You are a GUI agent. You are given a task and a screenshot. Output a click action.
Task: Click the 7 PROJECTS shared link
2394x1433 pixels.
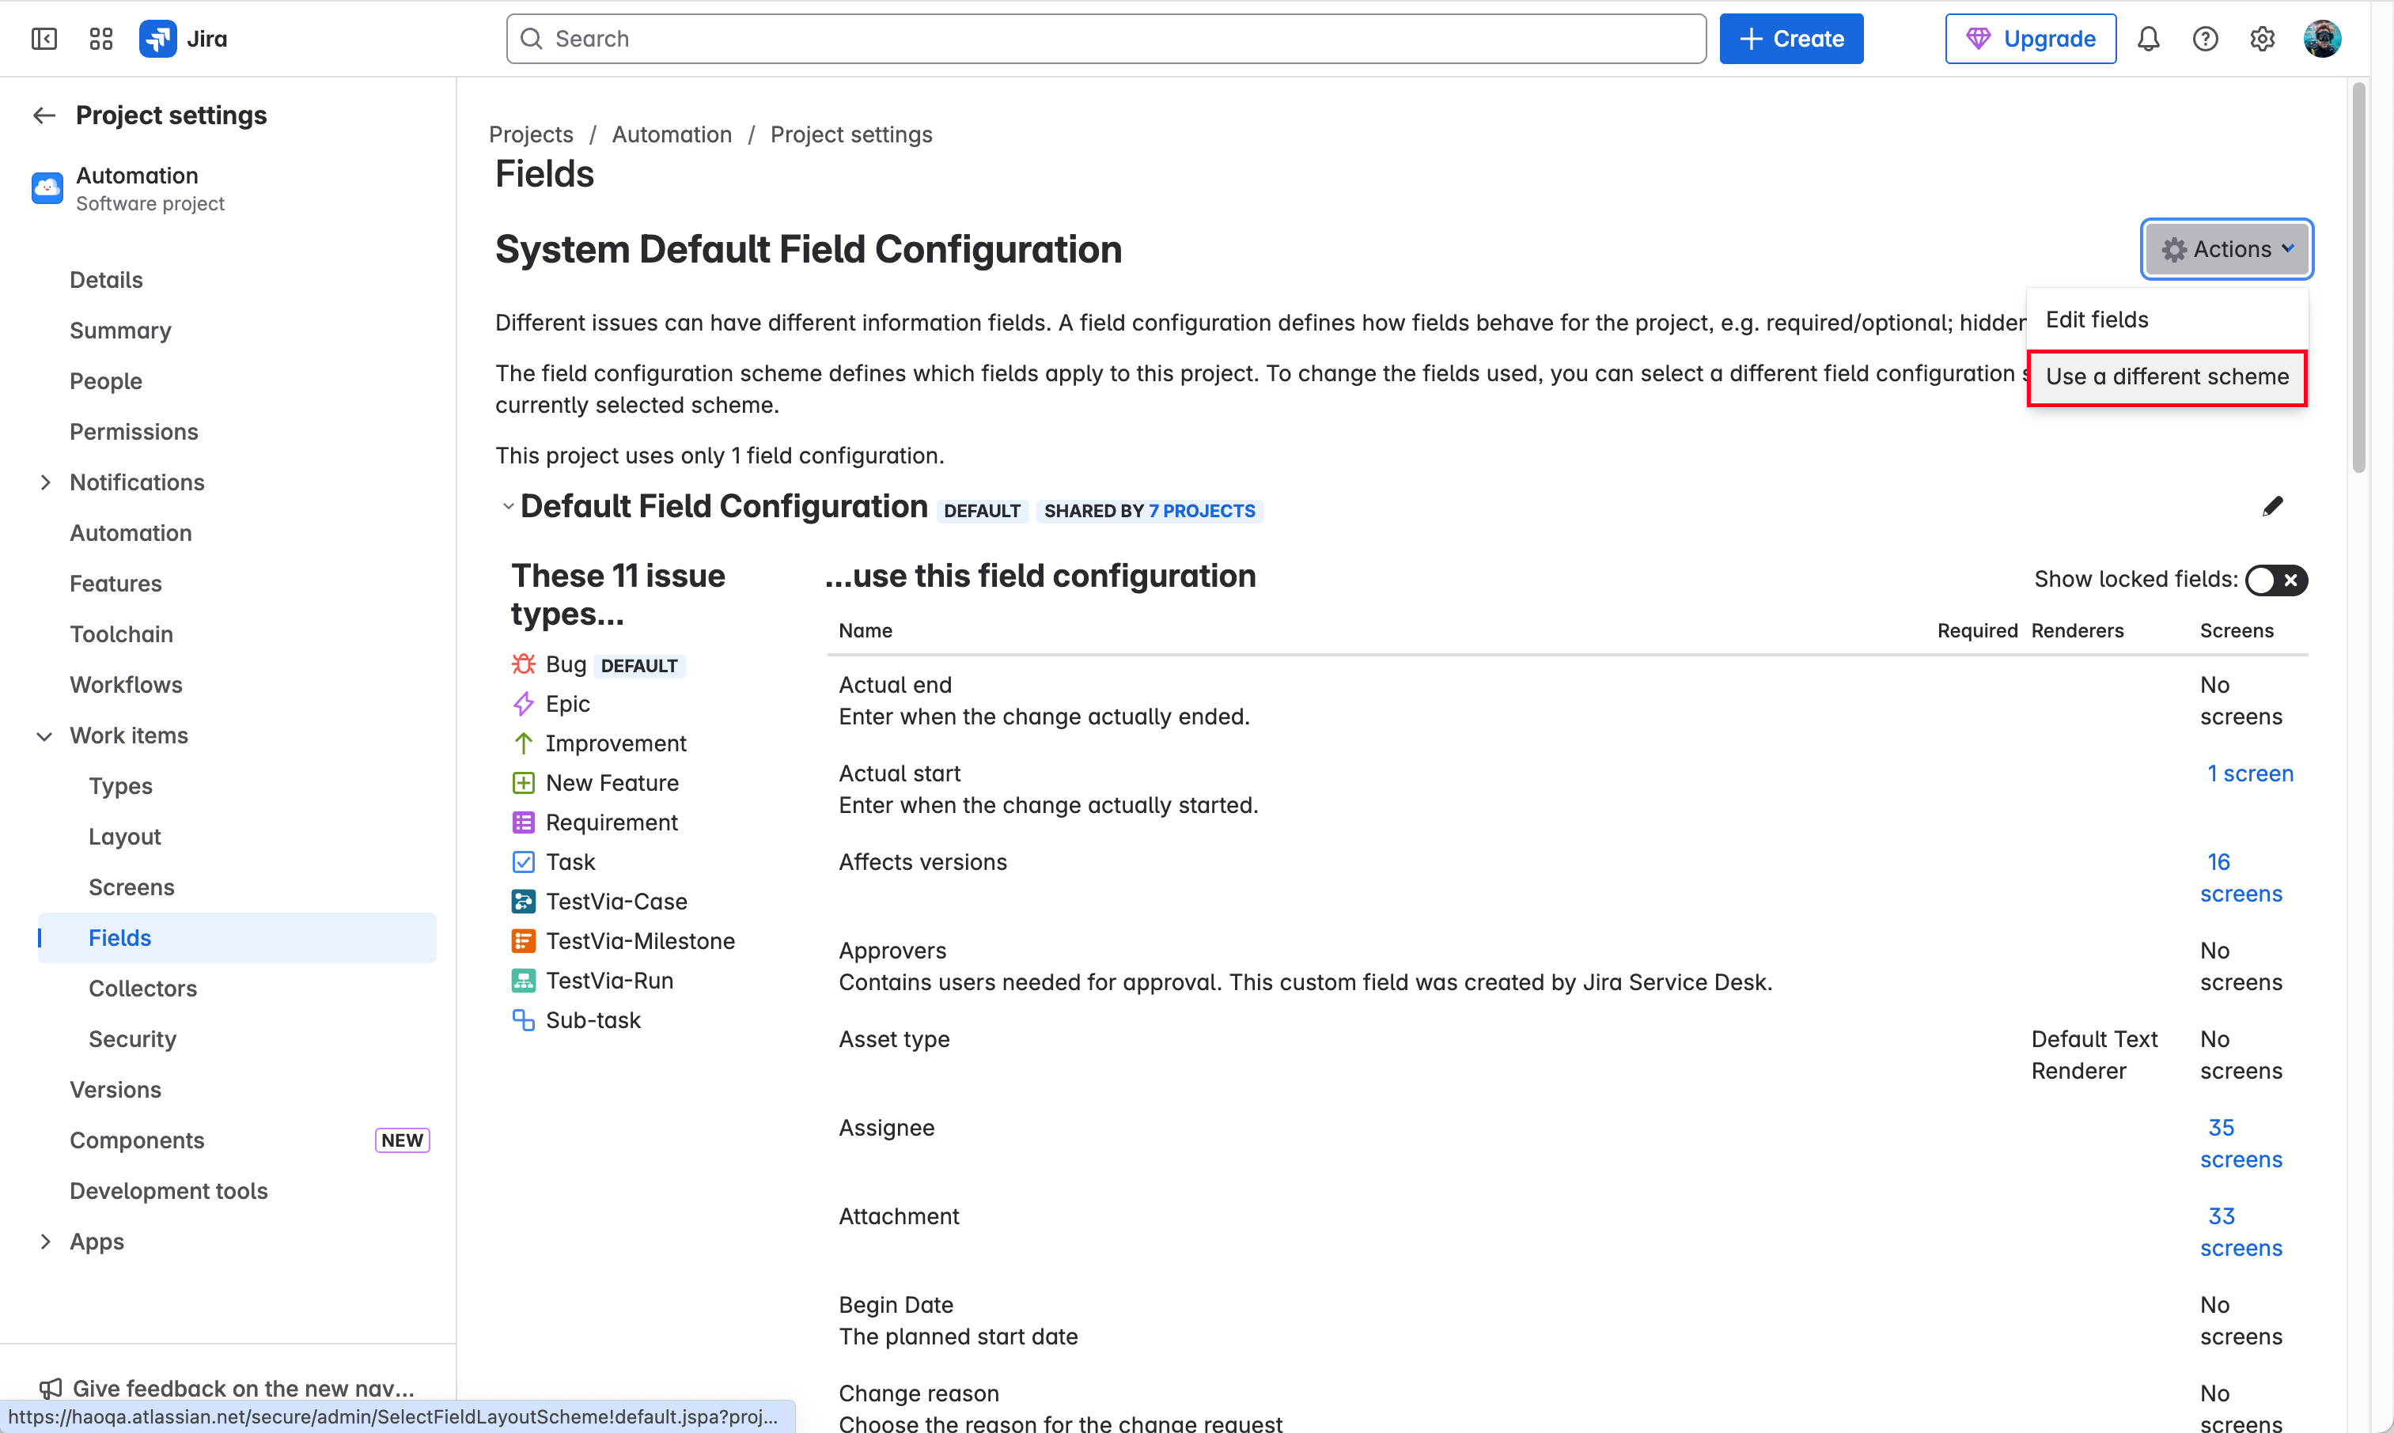tap(1201, 511)
